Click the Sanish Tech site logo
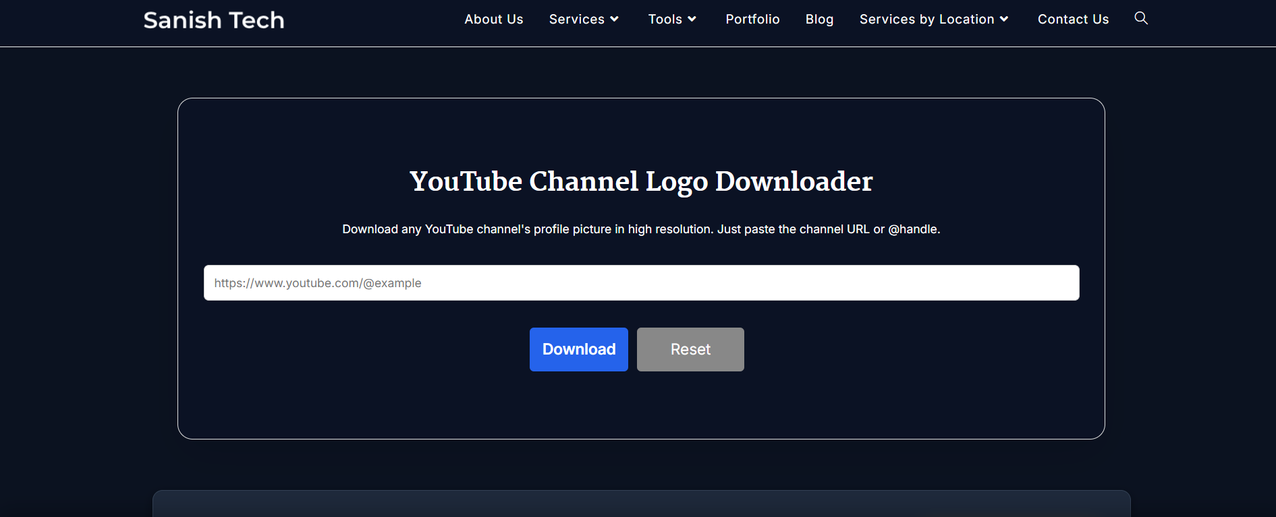This screenshot has width=1276, height=517. pyautogui.click(x=214, y=20)
